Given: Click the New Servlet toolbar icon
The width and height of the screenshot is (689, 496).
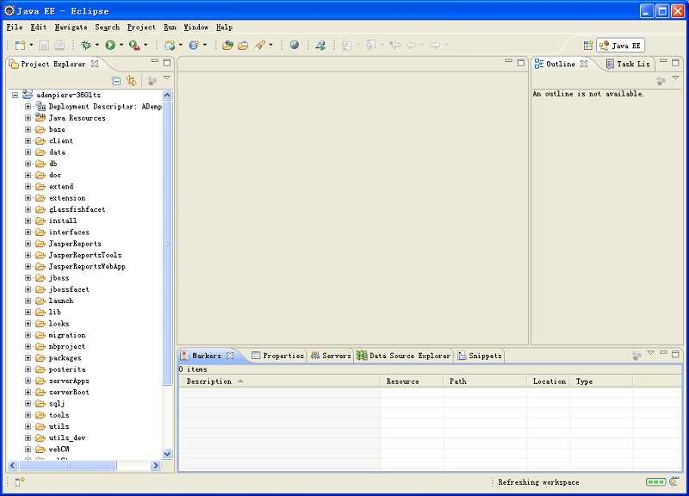Looking at the screenshot, I should pyautogui.click(x=194, y=45).
